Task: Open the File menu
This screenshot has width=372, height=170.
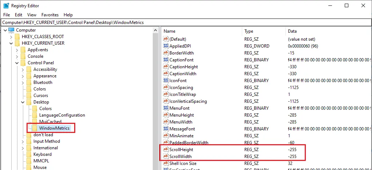Action: pyautogui.click(x=7, y=15)
